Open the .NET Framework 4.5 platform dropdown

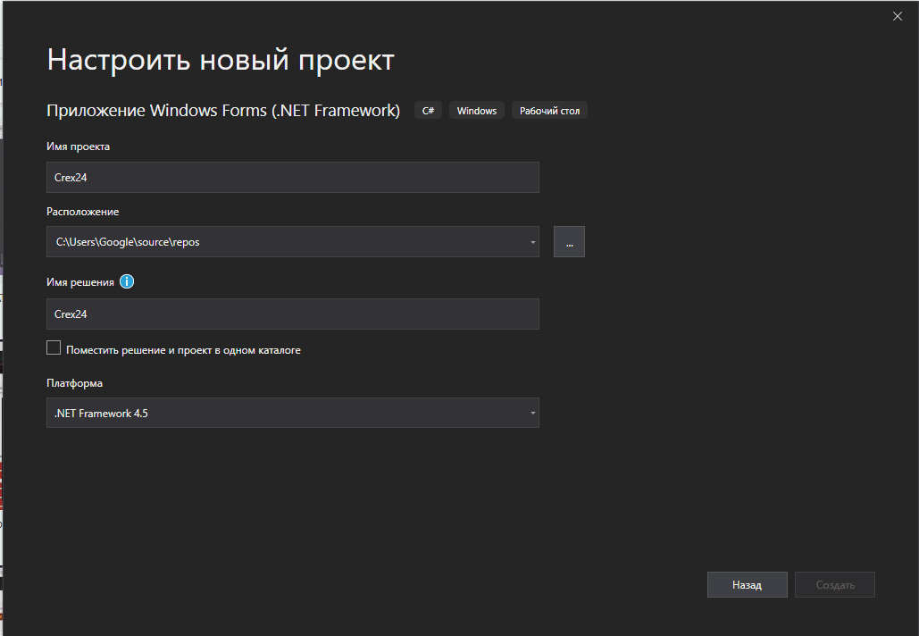(533, 413)
